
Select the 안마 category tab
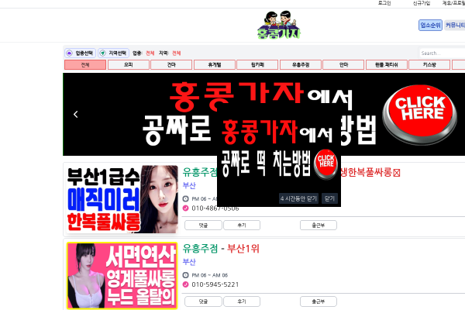[x=343, y=64]
